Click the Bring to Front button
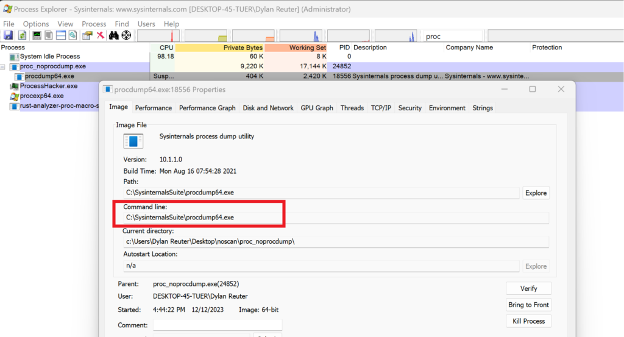624x337 pixels. pyautogui.click(x=528, y=305)
